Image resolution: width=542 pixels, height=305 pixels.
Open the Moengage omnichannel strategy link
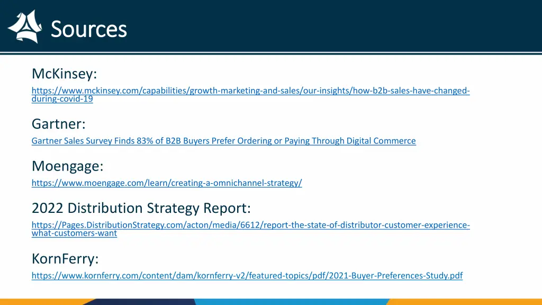click(x=167, y=183)
